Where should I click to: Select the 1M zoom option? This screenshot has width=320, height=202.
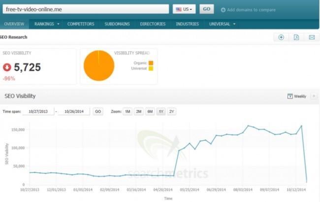[x=128, y=111]
